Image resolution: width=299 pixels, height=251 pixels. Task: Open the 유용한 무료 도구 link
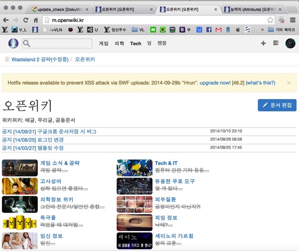click(175, 181)
